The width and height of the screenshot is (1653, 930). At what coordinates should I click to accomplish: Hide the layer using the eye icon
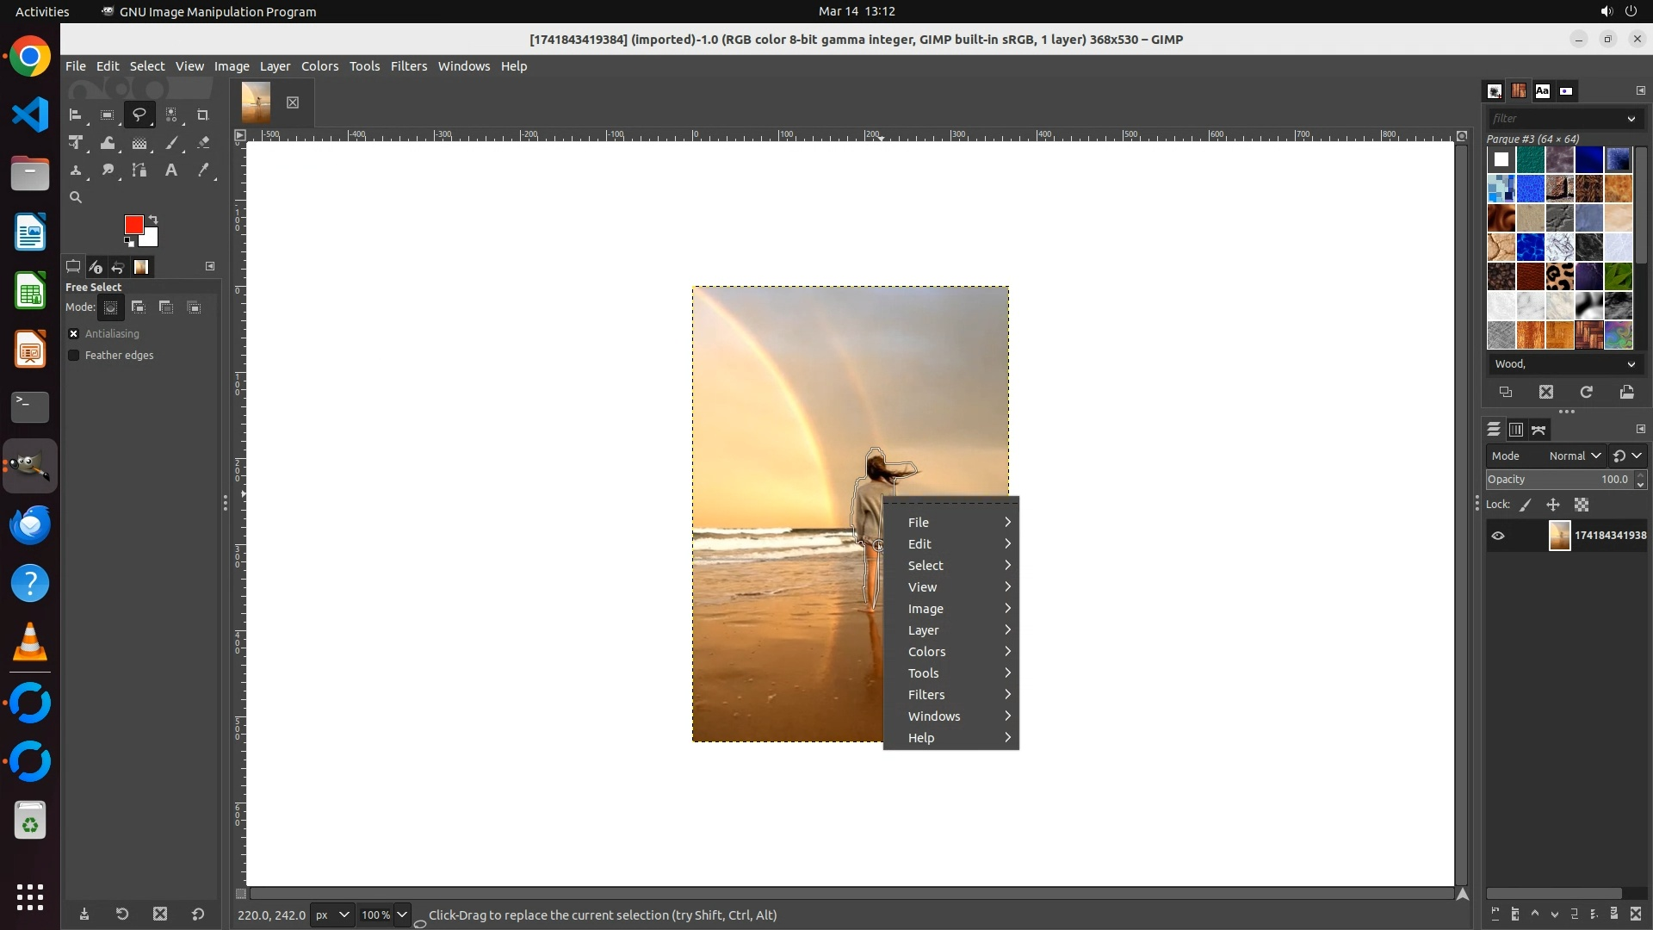1498,536
